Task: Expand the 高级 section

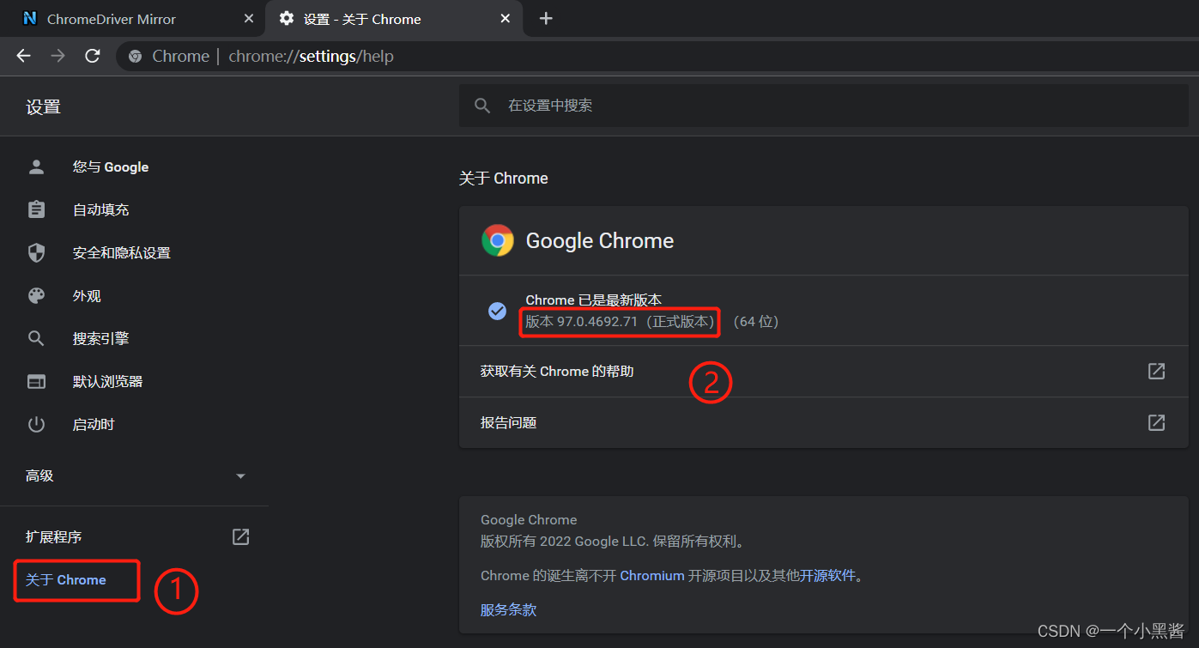Action: pos(134,475)
